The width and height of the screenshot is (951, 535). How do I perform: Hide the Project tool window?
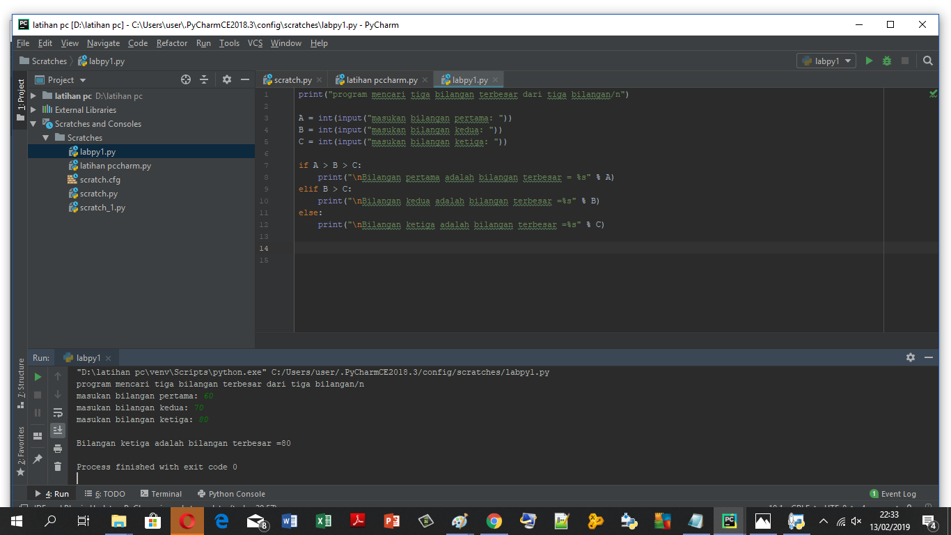[245, 79]
